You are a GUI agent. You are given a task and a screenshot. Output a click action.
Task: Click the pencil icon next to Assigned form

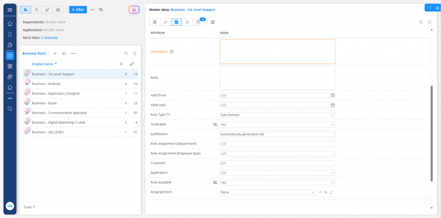click(x=331, y=192)
